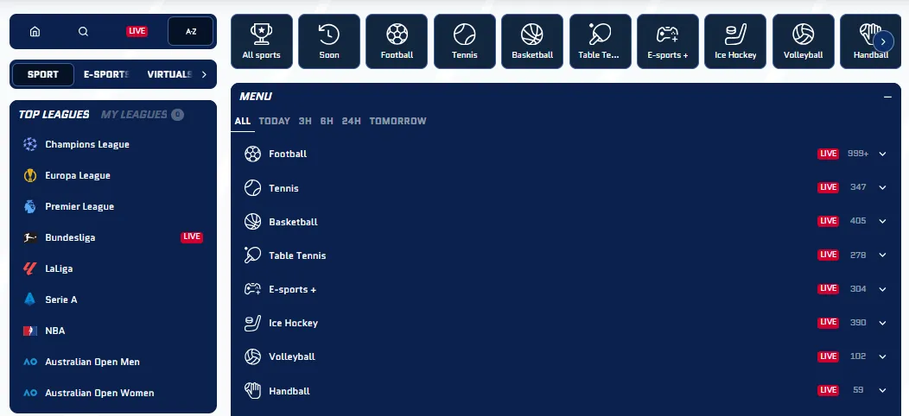The image size is (909, 416).
Task: Switch to the E-Sports tab
Action: point(105,74)
